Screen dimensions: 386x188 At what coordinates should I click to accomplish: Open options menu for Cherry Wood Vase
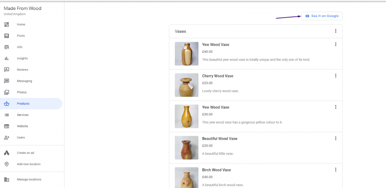(x=335, y=76)
